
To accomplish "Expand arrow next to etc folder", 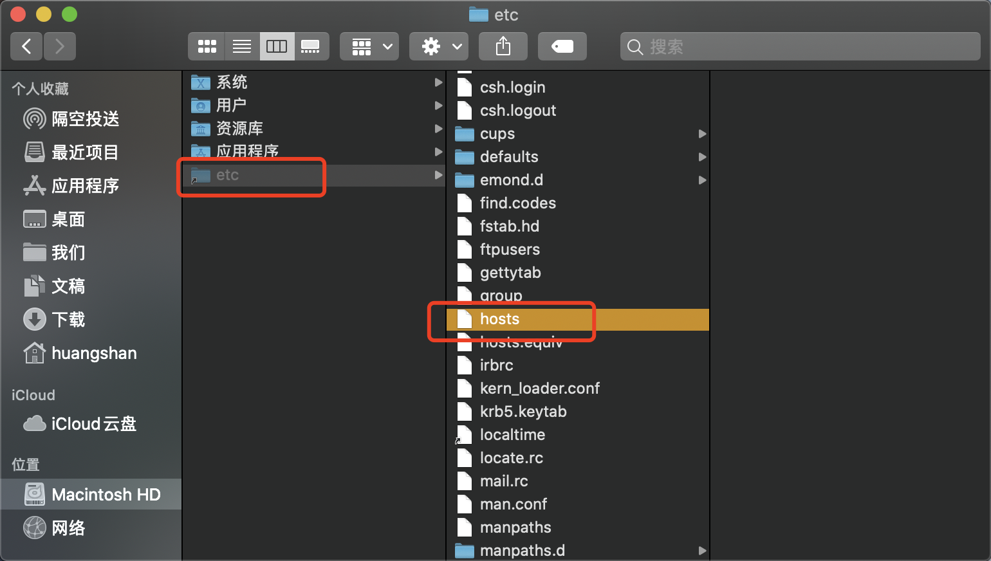I will coord(438,175).
